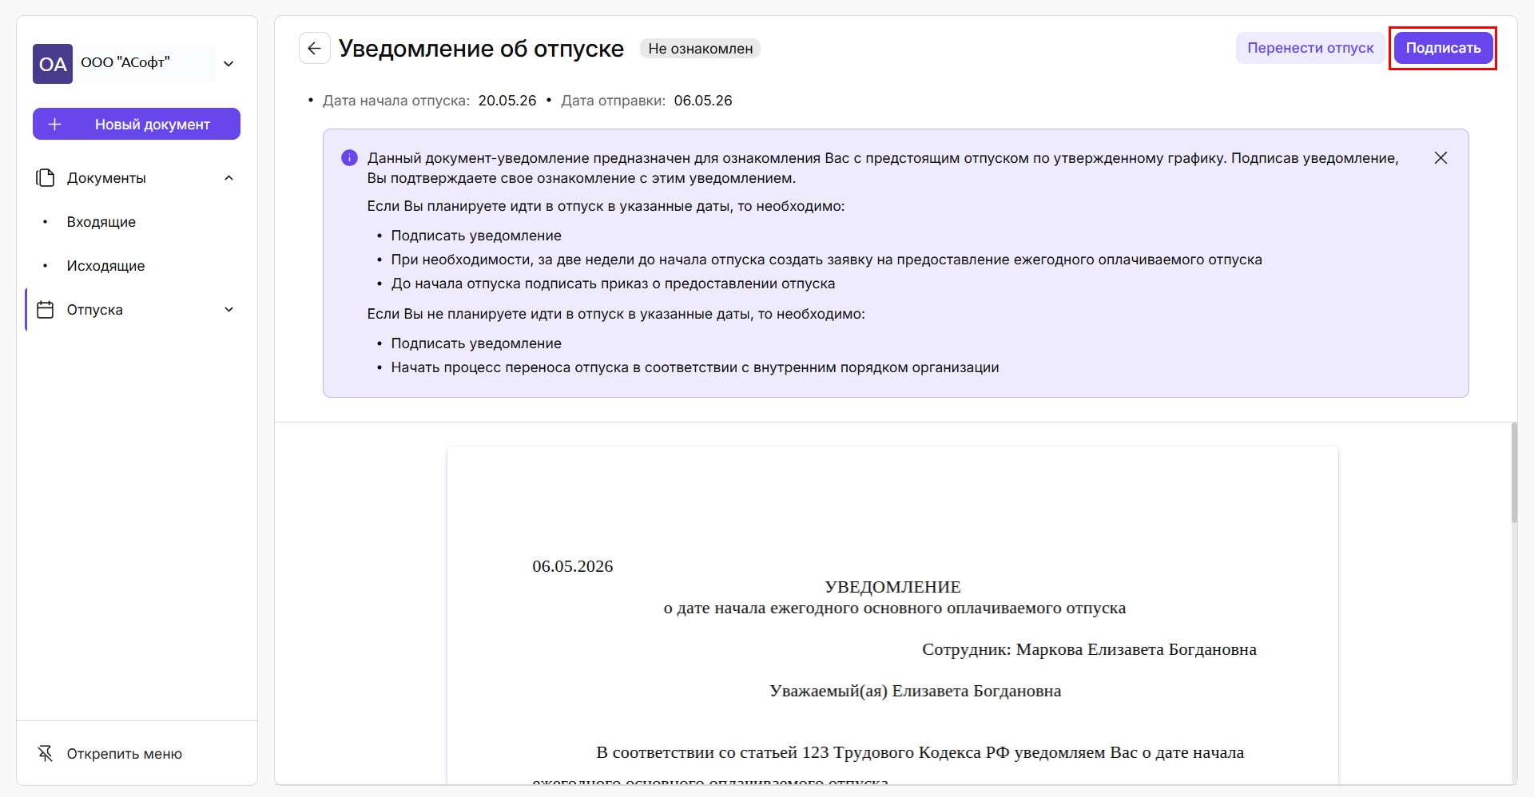Click the calendar icon beside Отпуска
Screen dimensions: 1534x797
pyautogui.click(x=46, y=310)
